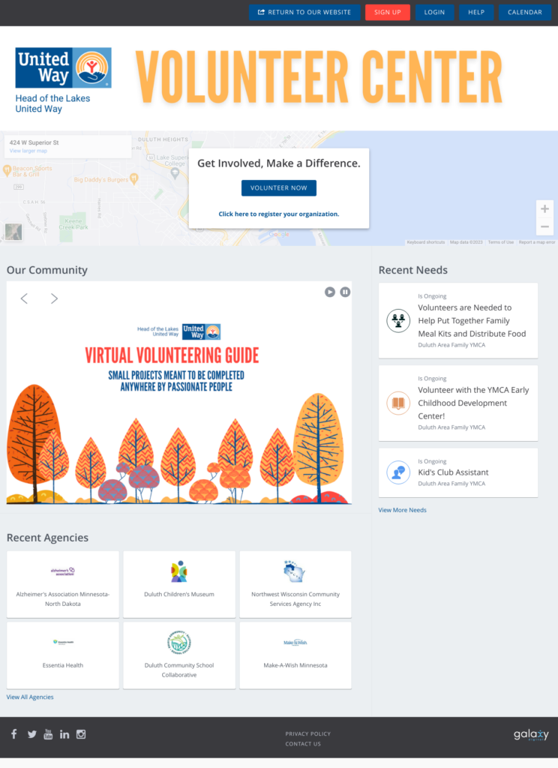Viewport: 558px width, 768px height.
Task: Open the Login page
Action: click(434, 12)
